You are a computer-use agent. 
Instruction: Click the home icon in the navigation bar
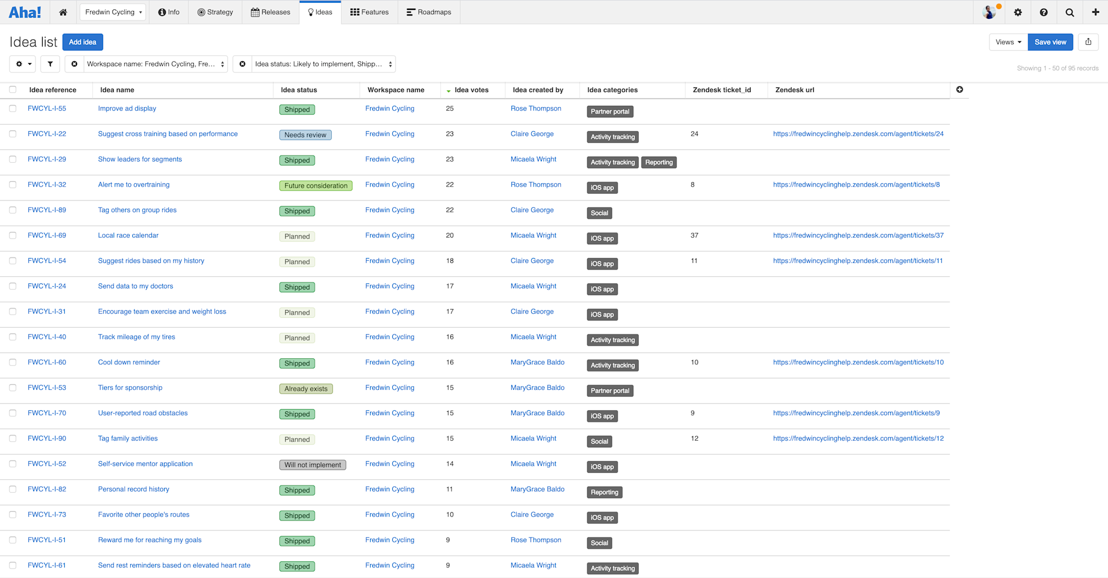[x=63, y=12]
